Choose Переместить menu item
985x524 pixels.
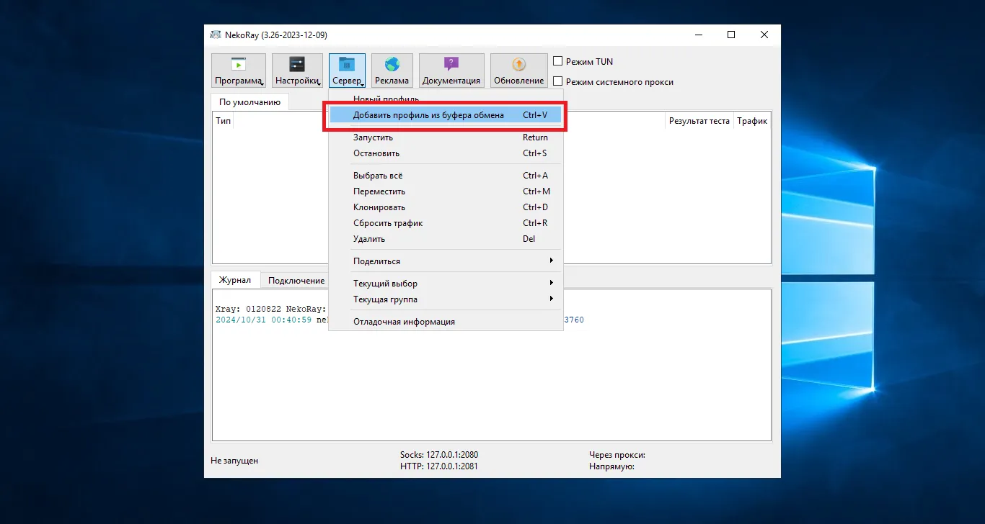(x=446, y=191)
